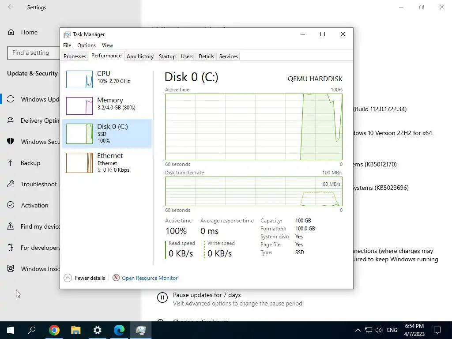The height and width of the screenshot is (339, 452).
Task: Go back using Settings back arrow
Action: [11, 7]
